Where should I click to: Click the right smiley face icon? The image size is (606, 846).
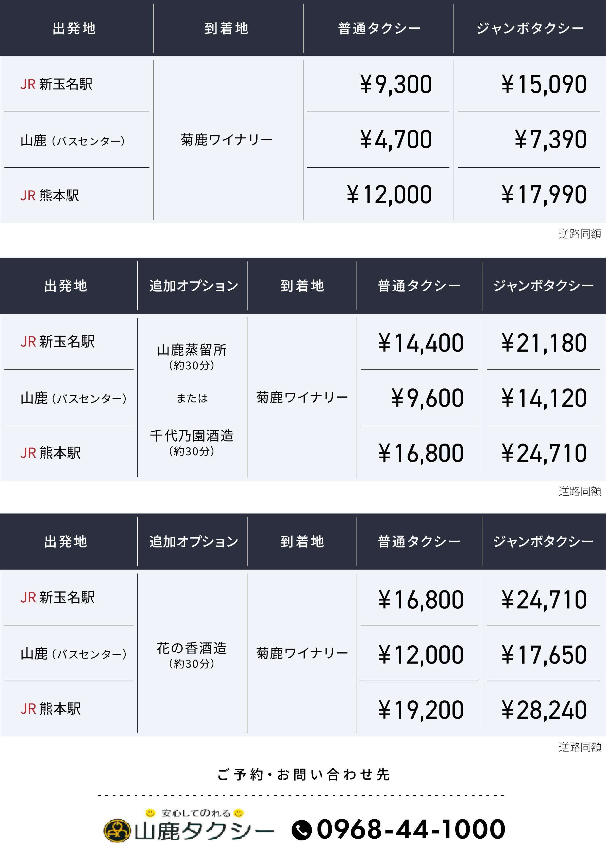(x=239, y=812)
